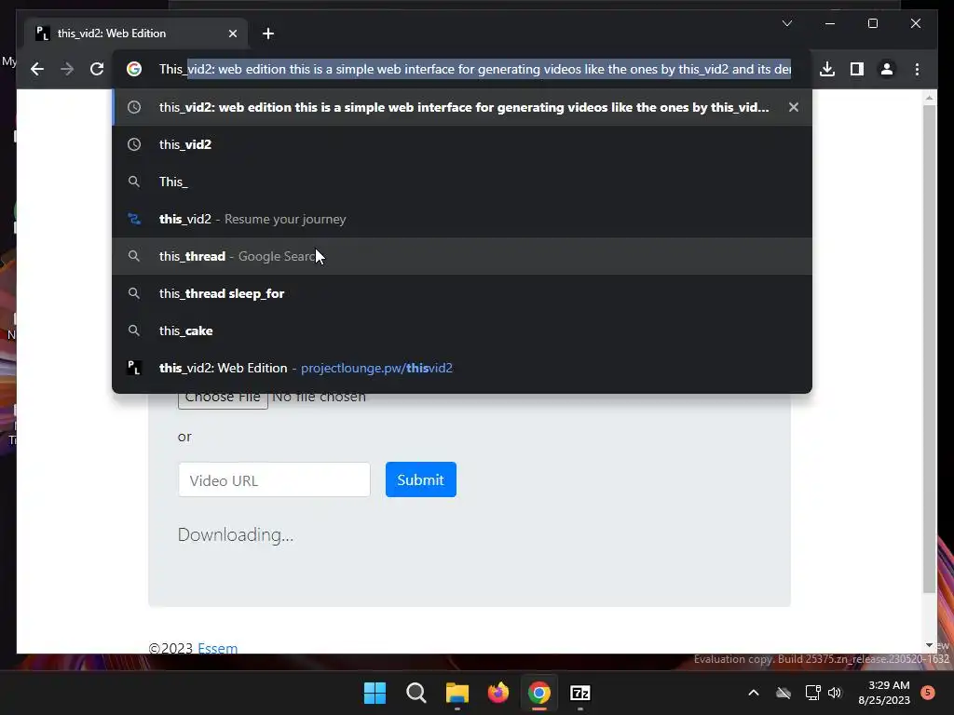Click the scrollbar down arrow
Image resolution: width=954 pixels, height=715 pixels.
(x=929, y=645)
